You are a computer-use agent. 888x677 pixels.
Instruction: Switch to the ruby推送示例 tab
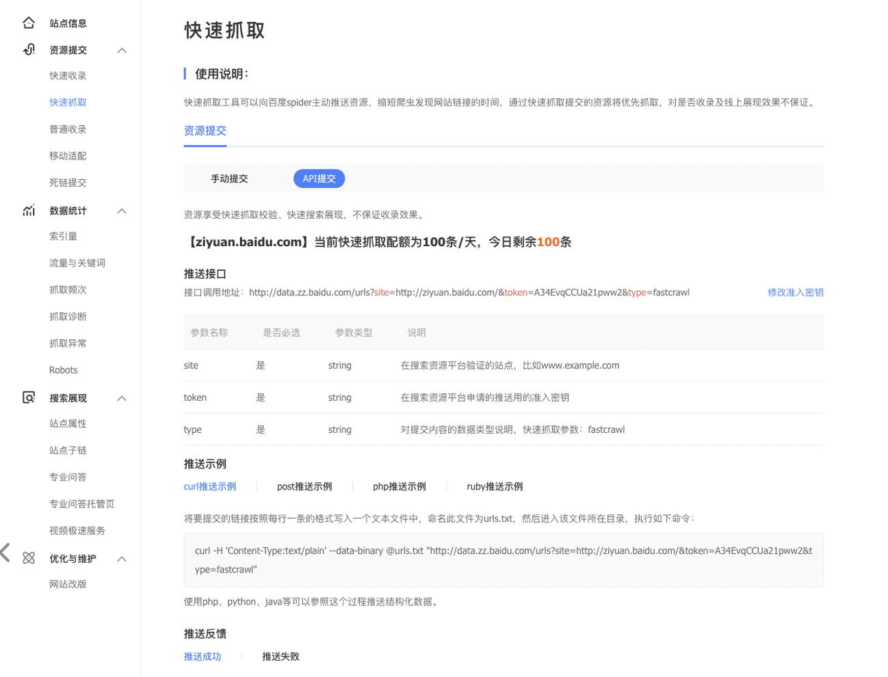click(x=494, y=486)
